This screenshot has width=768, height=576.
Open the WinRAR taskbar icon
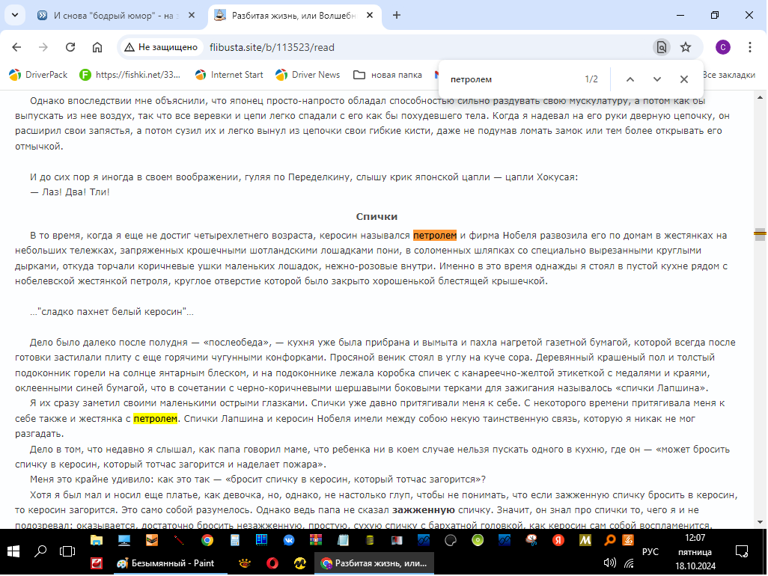click(316, 540)
